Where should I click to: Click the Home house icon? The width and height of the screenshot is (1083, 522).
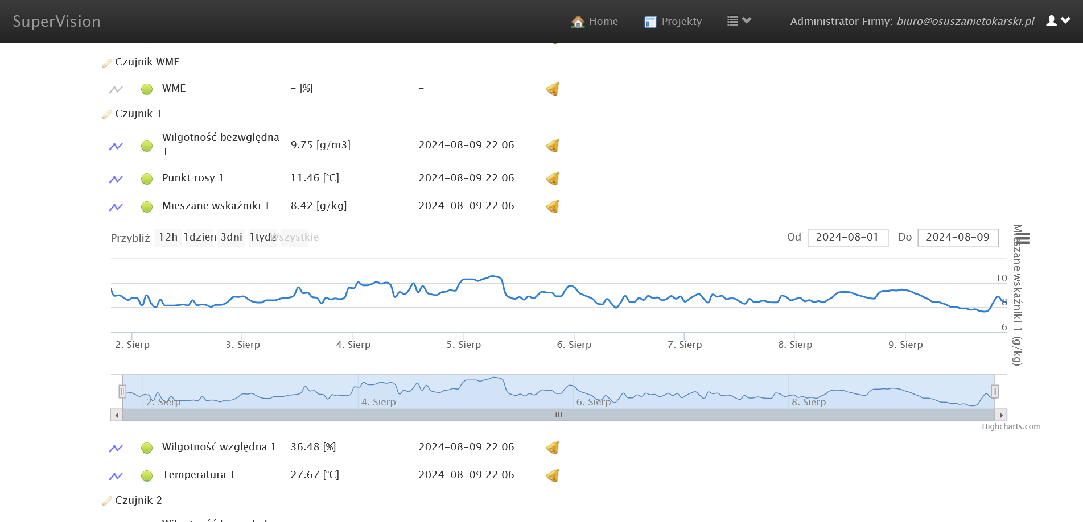click(578, 22)
